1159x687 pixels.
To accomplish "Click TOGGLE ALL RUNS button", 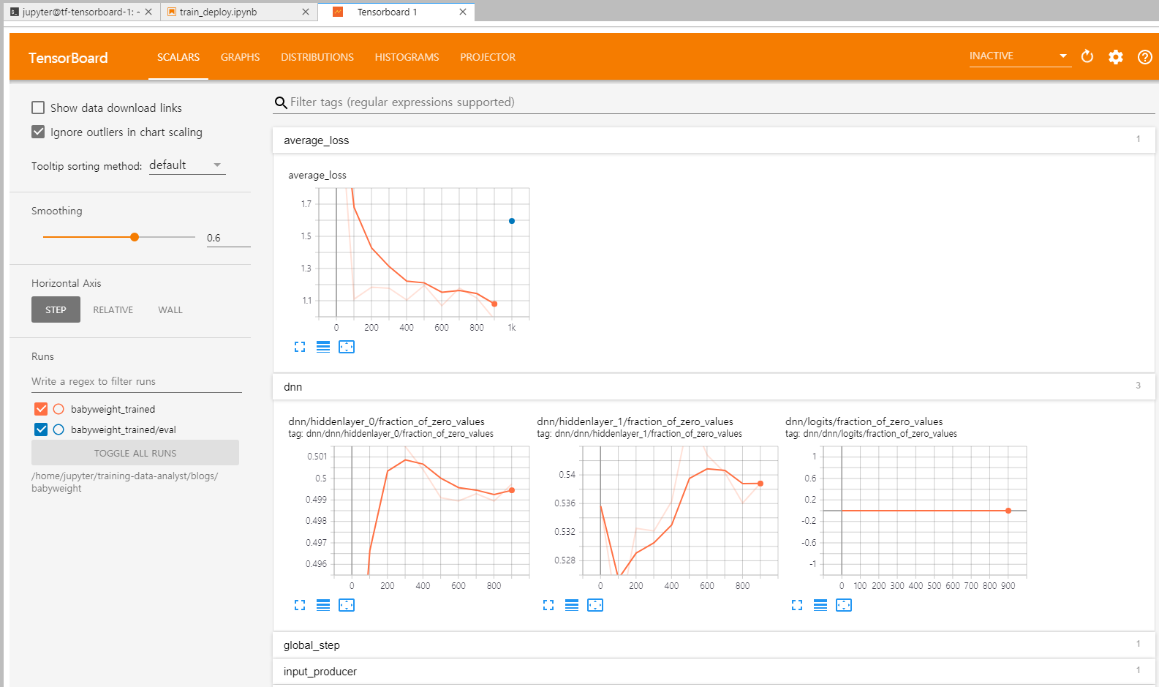I will pyautogui.click(x=135, y=453).
